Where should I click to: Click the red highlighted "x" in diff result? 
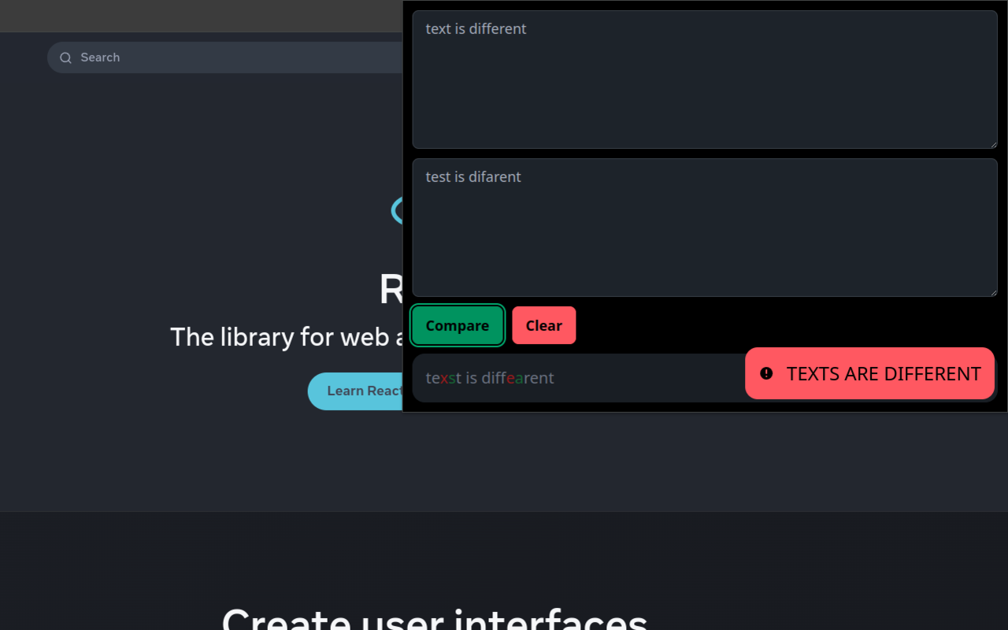click(444, 378)
